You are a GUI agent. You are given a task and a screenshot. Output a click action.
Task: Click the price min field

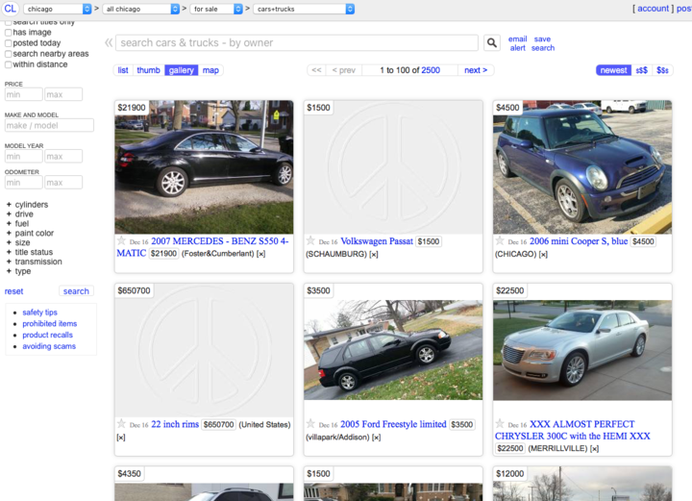coord(23,94)
